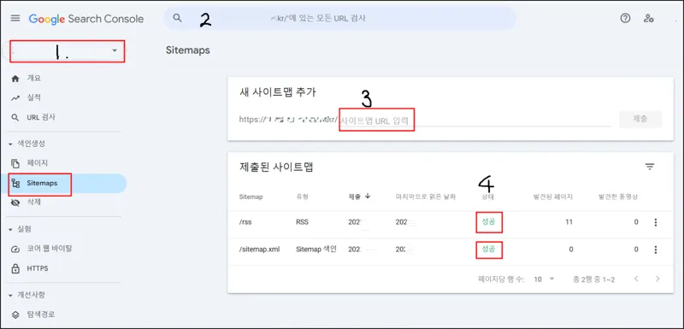Click the Google Search Console logo
The height and width of the screenshot is (329, 684).
point(86,19)
